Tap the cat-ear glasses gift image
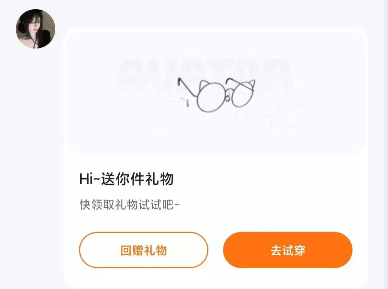This screenshot has height=289, width=388. [x=216, y=95]
